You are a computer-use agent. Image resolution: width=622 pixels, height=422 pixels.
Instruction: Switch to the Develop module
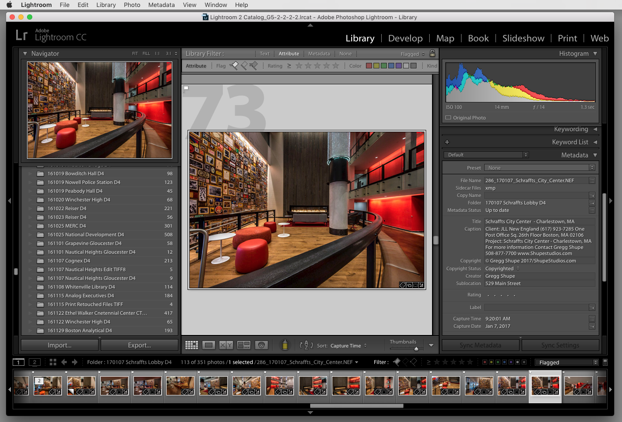[x=405, y=38]
